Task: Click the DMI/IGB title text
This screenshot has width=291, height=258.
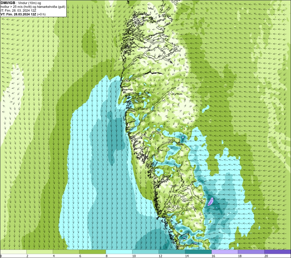Action: (8, 3)
